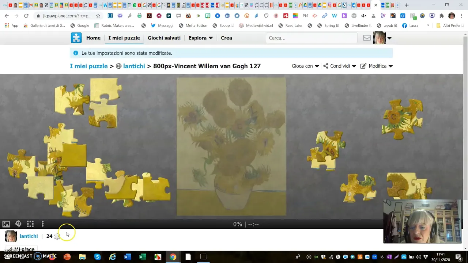
Task: Follow the I miei puzzle breadcrumb link
Action: 89,66
